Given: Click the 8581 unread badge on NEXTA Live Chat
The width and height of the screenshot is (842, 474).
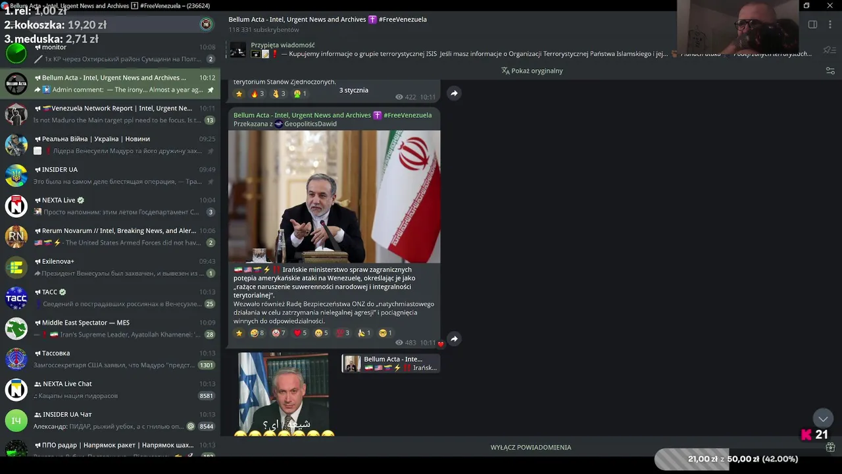Looking at the screenshot, I should [207, 396].
